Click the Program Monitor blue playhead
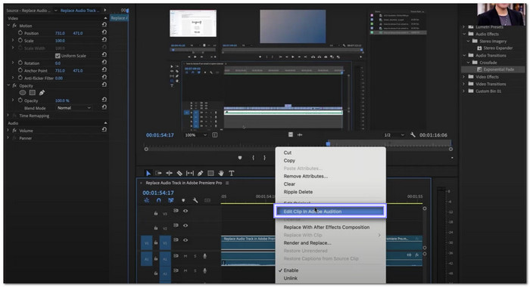Viewport: 530px width, 287px height. pyautogui.click(x=328, y=143)
